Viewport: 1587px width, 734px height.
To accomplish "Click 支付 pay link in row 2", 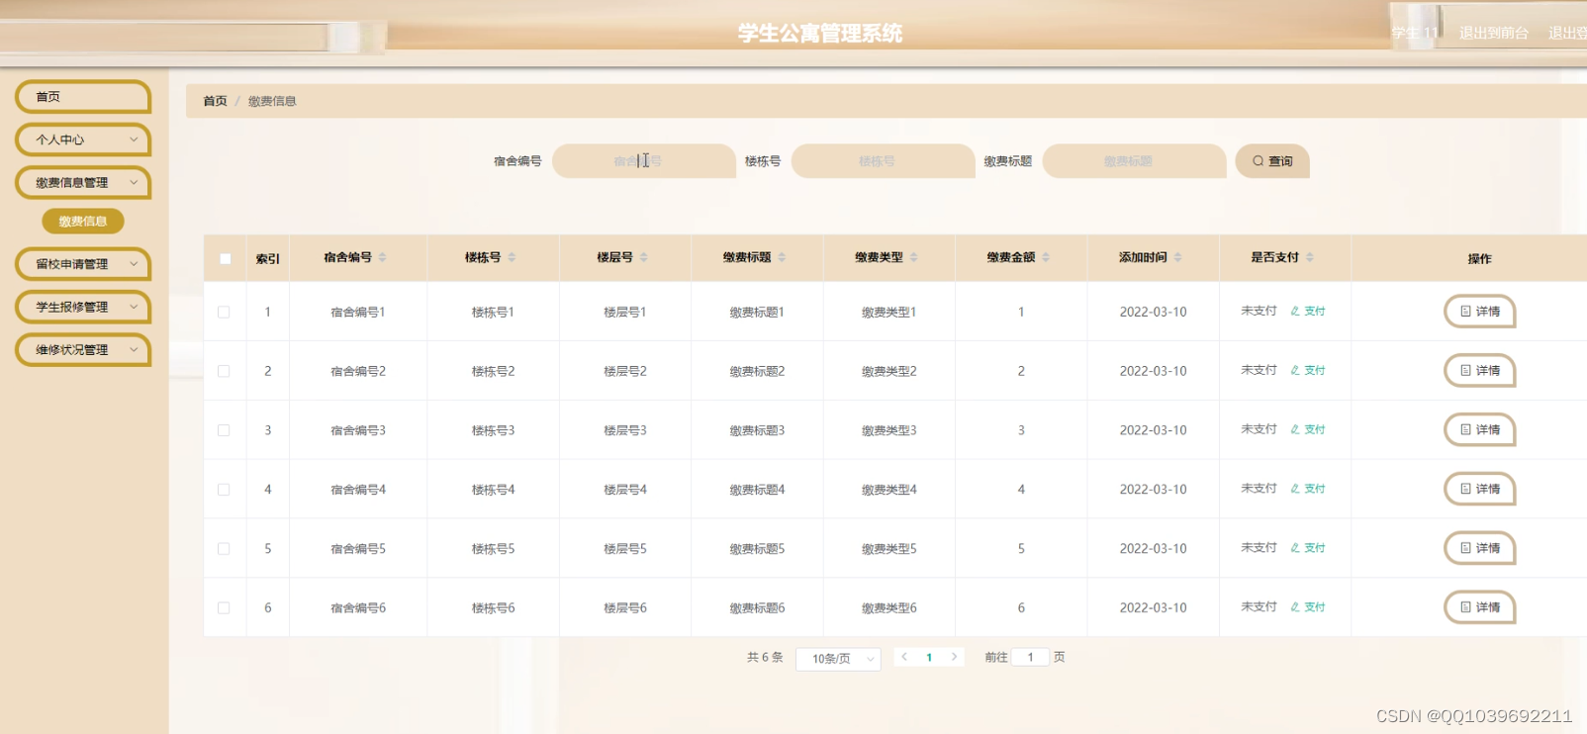I will [x=1308, y=370].
